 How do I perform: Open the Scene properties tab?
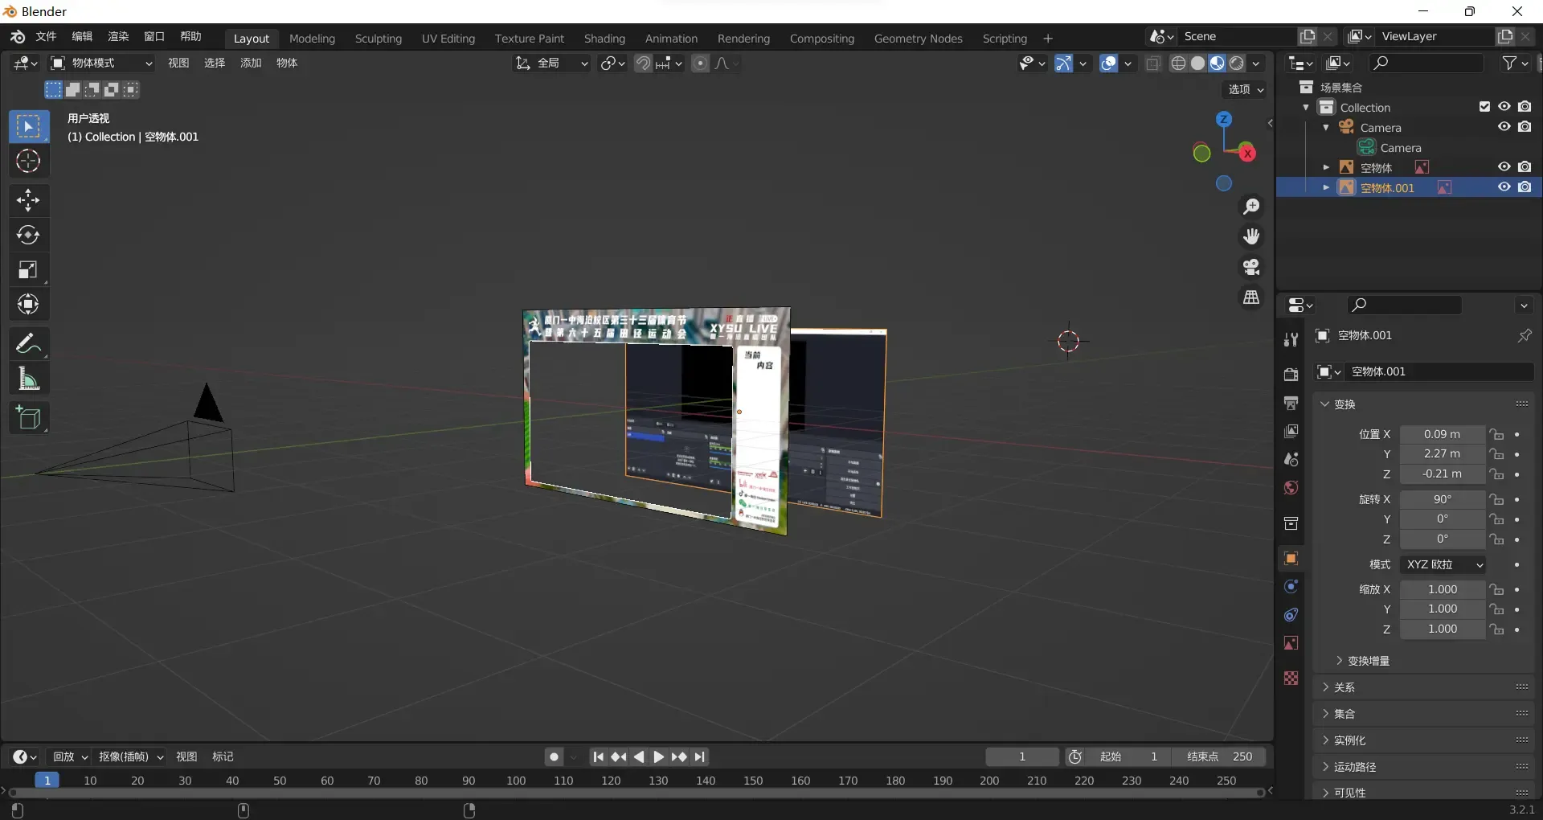pos(1291,459)
